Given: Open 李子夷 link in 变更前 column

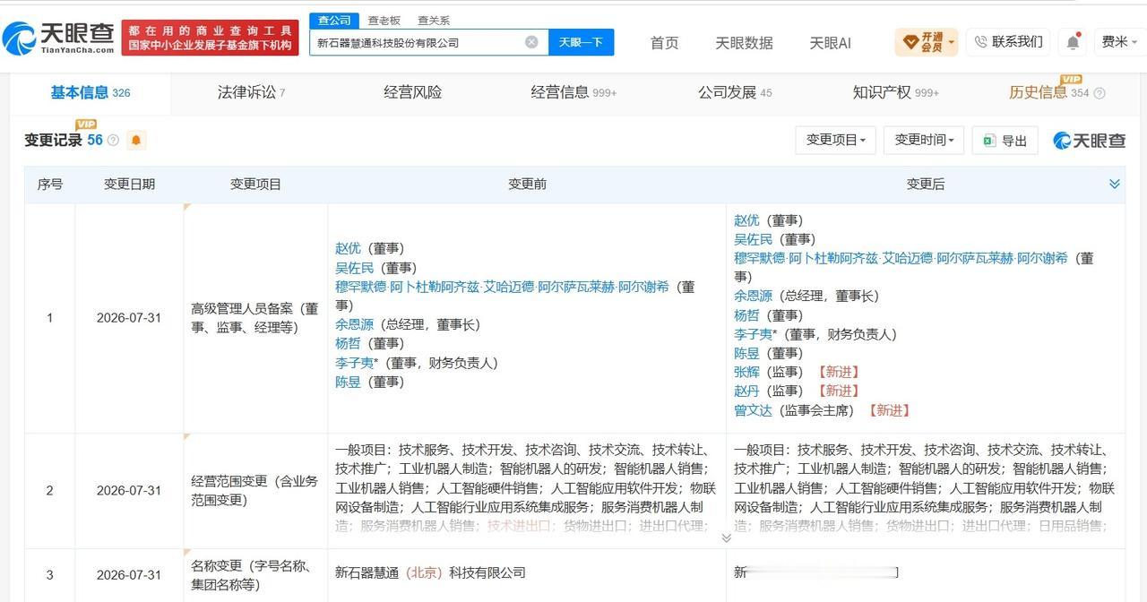Looking at the screenshot, I should [x=354, y=363].
